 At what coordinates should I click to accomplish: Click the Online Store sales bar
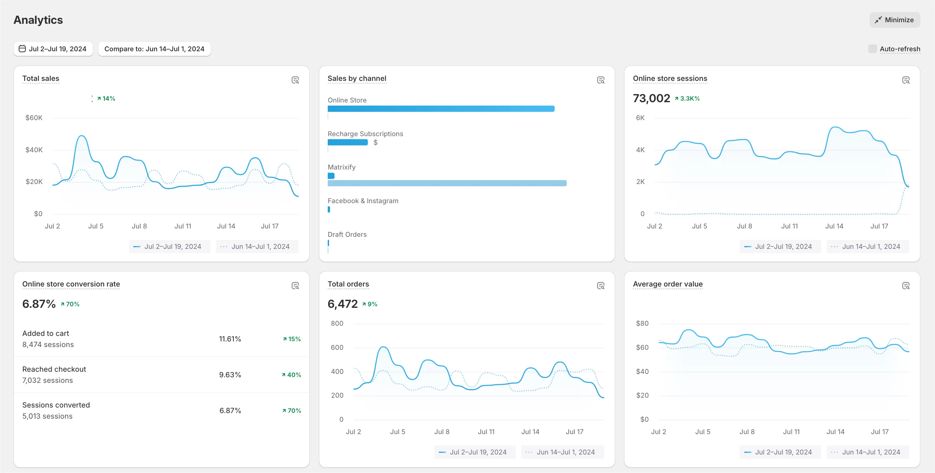coord(441,109)
